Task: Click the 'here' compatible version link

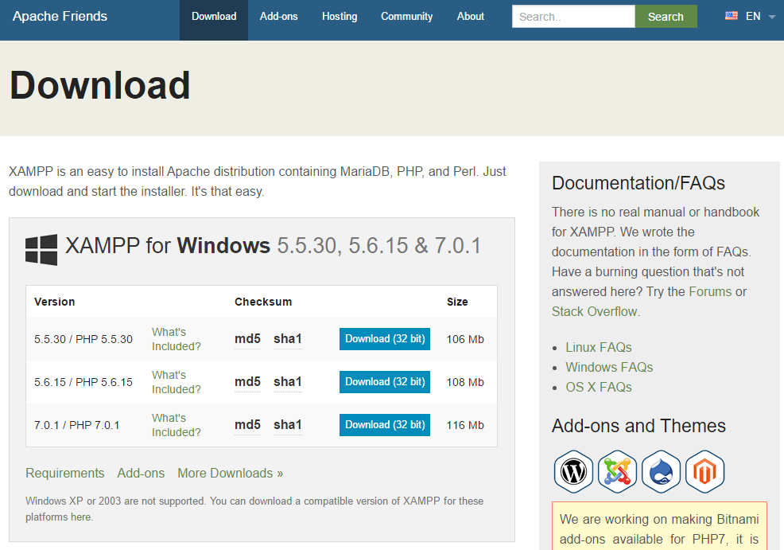Action: pyautogui.click(x=80, y=517)
